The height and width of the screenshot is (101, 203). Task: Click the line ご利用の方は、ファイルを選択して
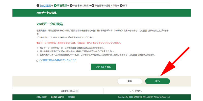(65, 38)
